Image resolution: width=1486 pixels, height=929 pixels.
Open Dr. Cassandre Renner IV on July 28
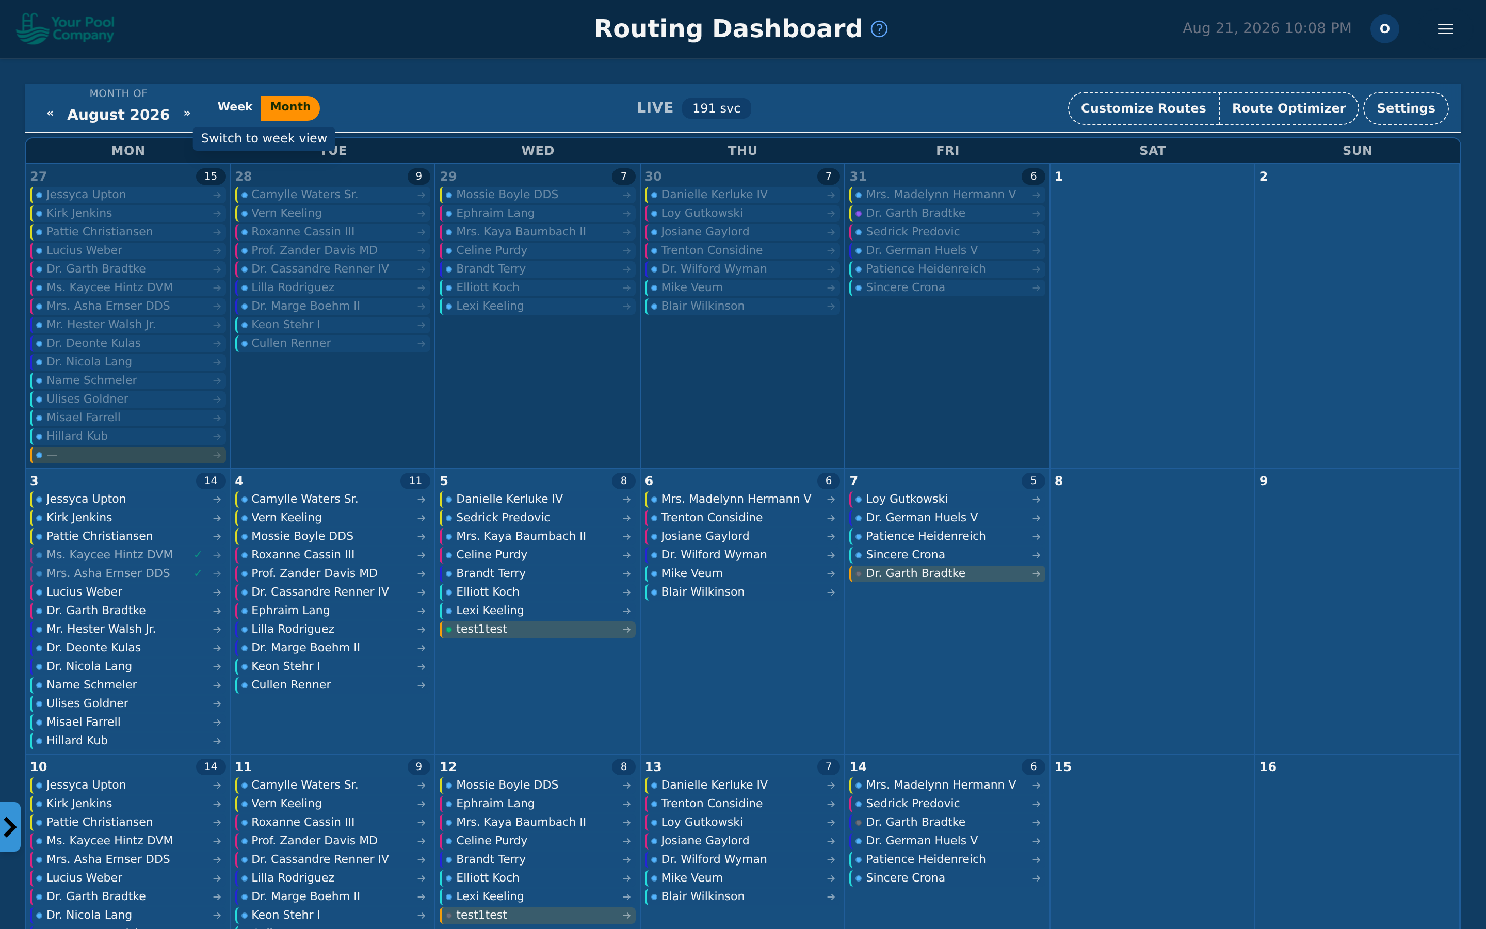(x=332, y=269)
